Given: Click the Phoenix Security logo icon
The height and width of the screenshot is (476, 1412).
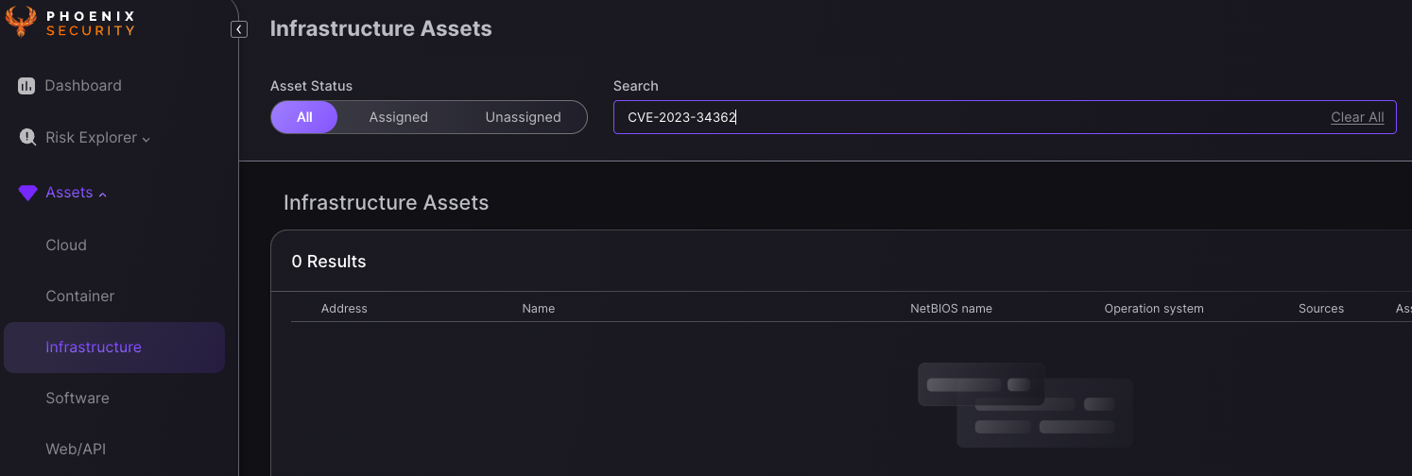Looking at the screenshot, I should pos(21,22).
